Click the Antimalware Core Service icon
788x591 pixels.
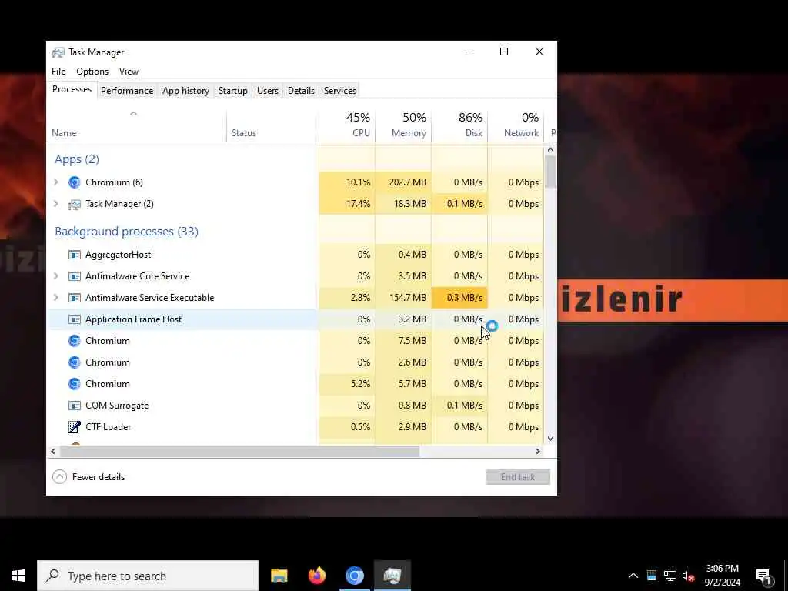(x=75, y=276)
